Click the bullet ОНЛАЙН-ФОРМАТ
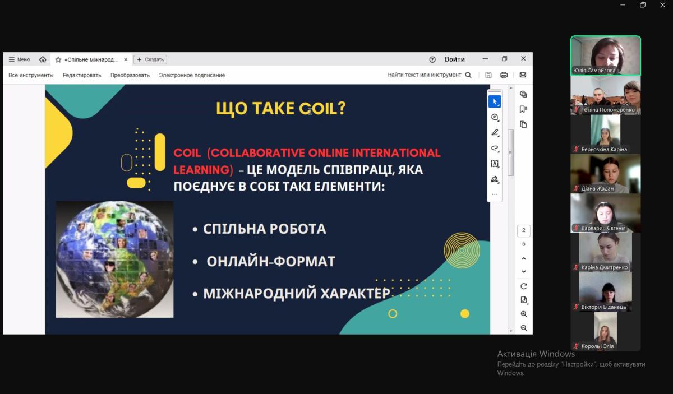This screenshot has width=673, height=394. pos(271,261)
